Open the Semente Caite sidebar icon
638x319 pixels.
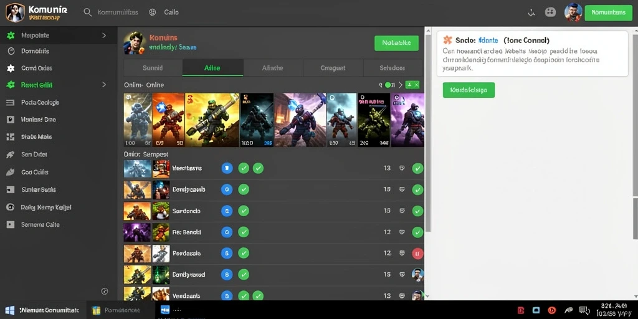tap(10, 224)
